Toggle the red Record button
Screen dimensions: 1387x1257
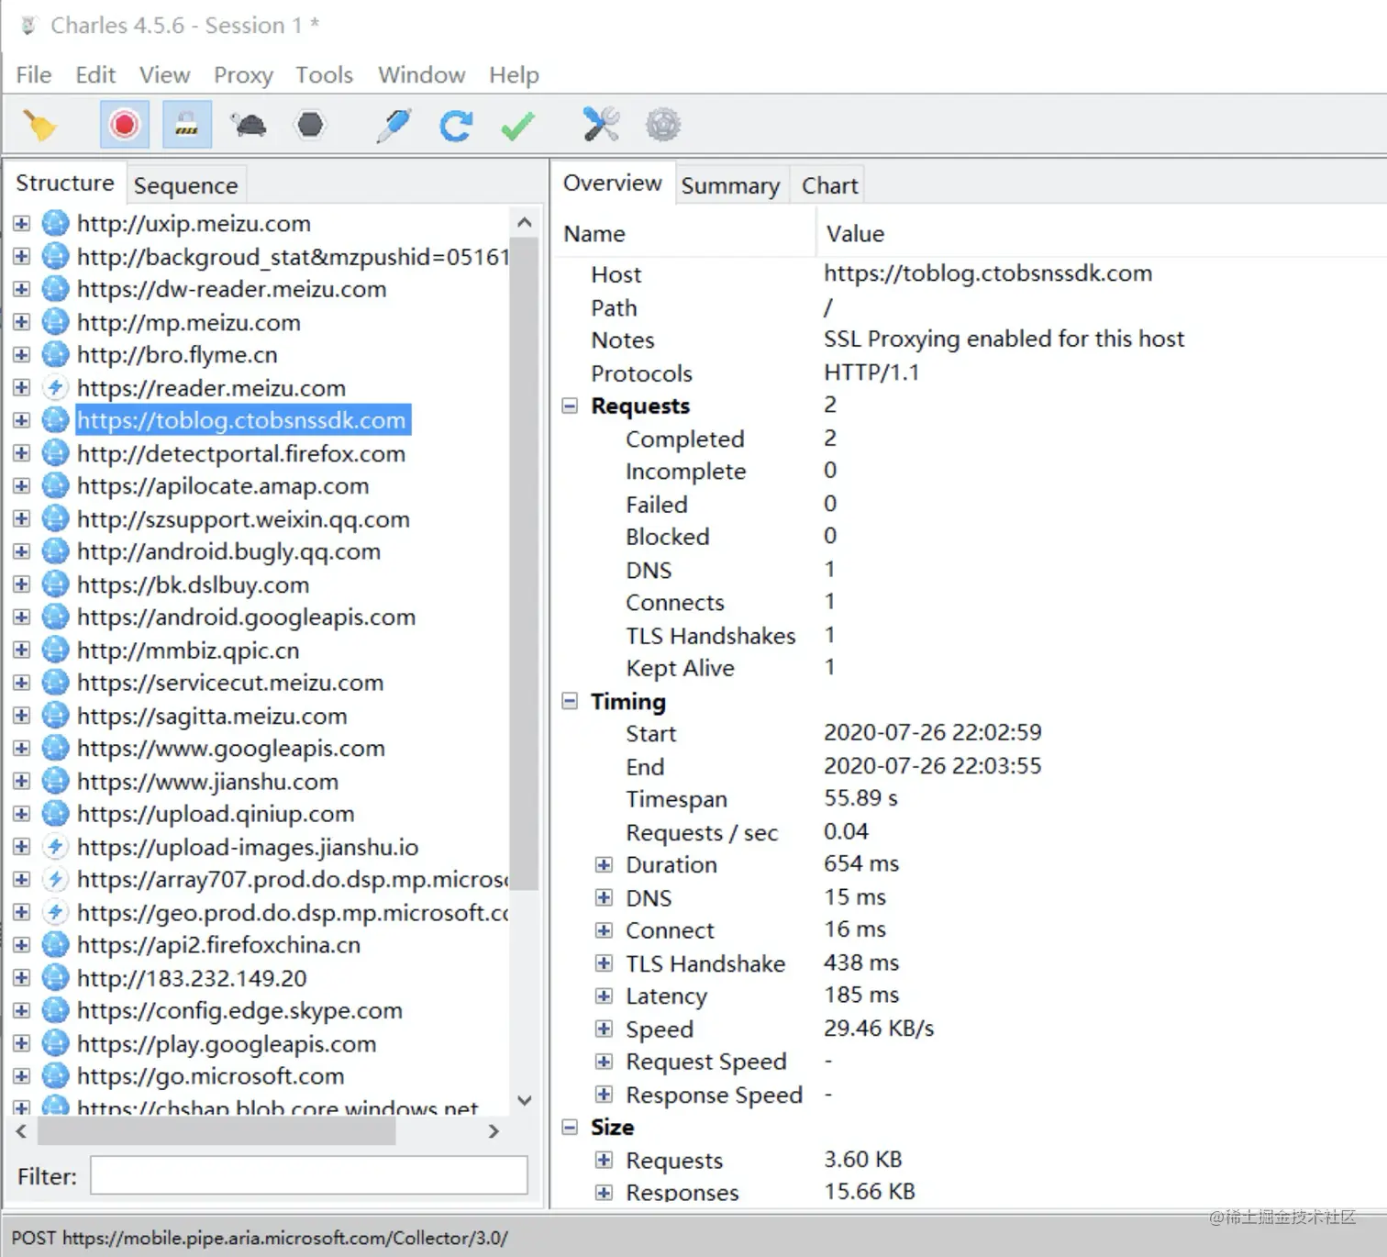pos(124,125)
